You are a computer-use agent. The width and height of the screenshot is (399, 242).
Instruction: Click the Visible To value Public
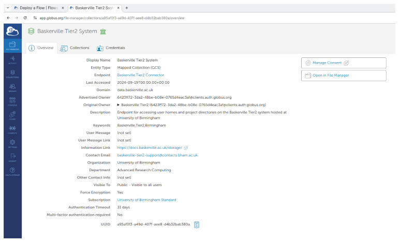click(x=139, y=185)
